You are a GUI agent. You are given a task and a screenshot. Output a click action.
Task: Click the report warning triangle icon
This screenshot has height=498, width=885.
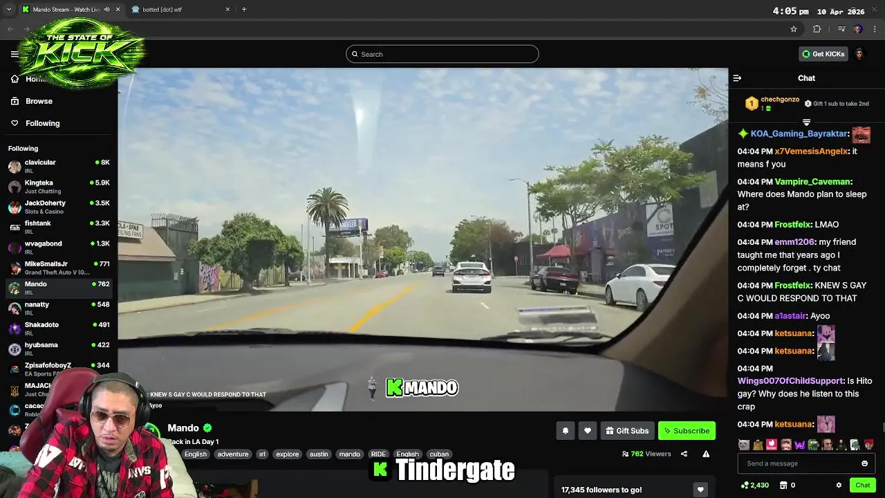tap(706, 454)
